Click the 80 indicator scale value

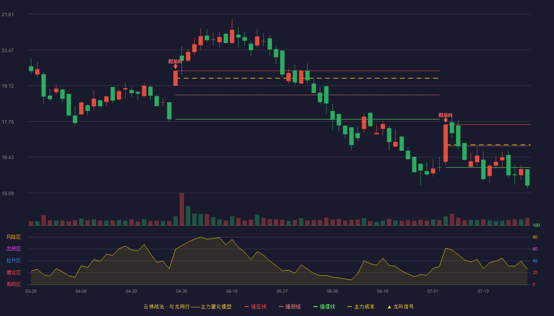coord(535,237)
